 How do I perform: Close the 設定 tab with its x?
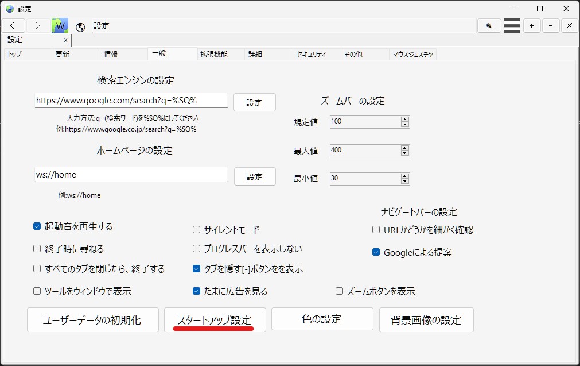tap(65, 40)
